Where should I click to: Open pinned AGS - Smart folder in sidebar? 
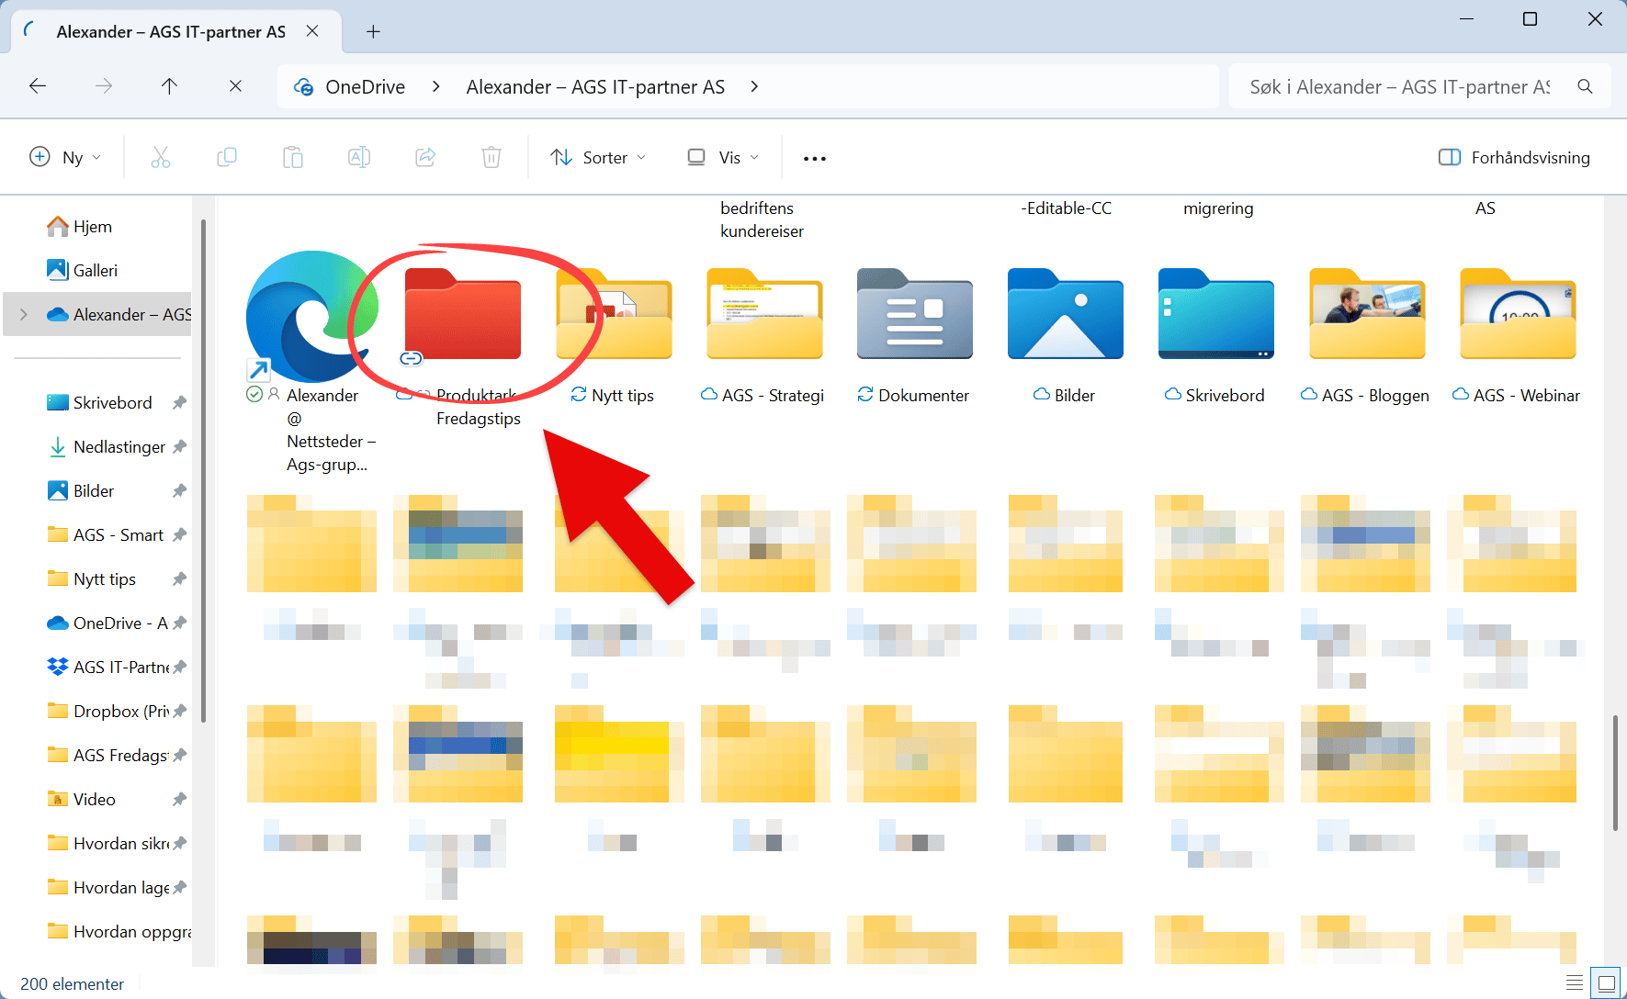119,535
